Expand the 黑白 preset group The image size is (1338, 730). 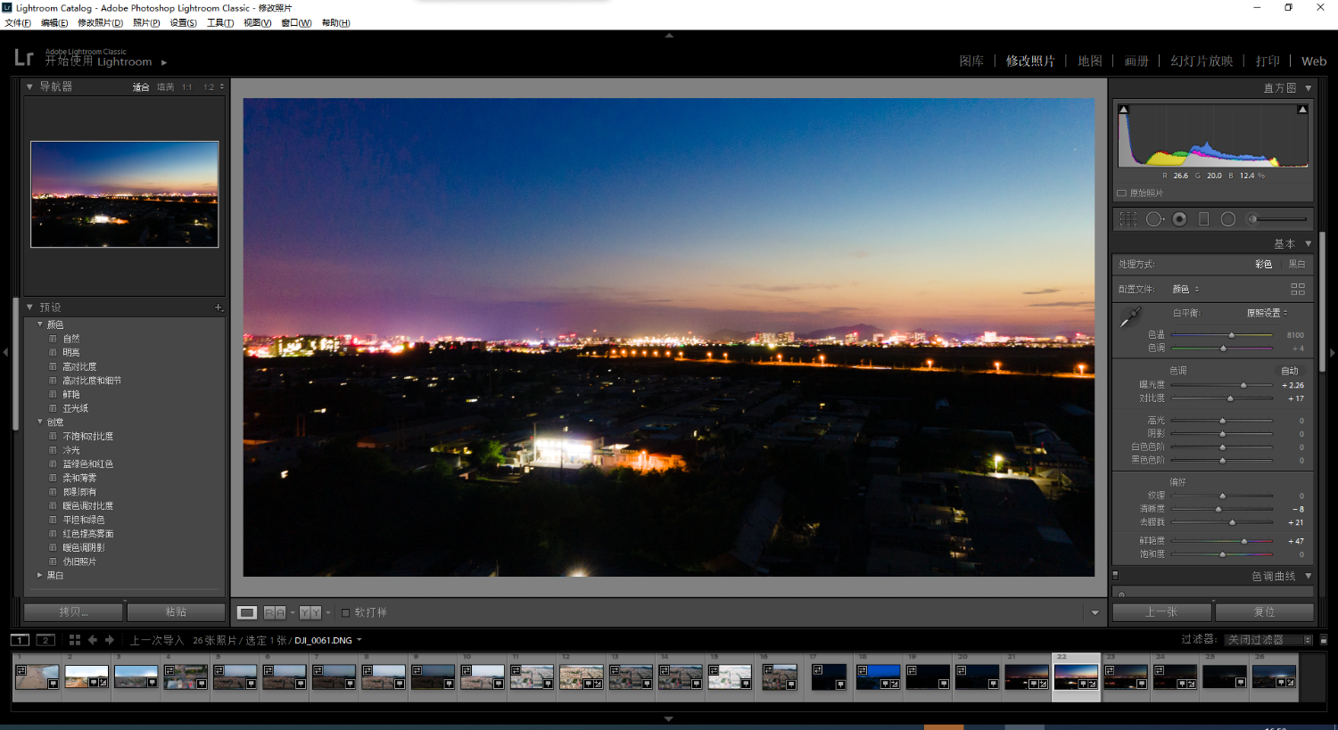click(40, 575)
